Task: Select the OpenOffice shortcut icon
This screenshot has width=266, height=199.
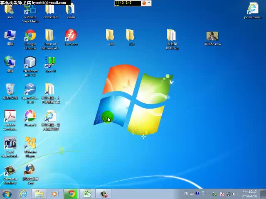Action: pyautogui.click(x=30, y=93)
